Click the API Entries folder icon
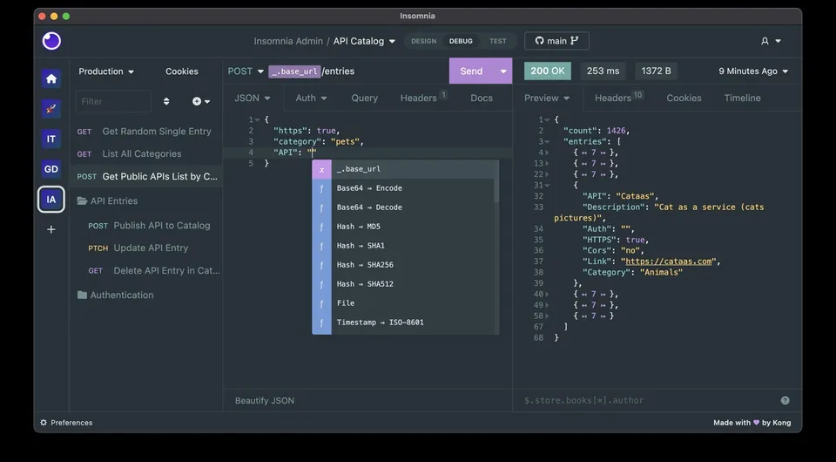The image size is (836, 462). tap(82, 201)
